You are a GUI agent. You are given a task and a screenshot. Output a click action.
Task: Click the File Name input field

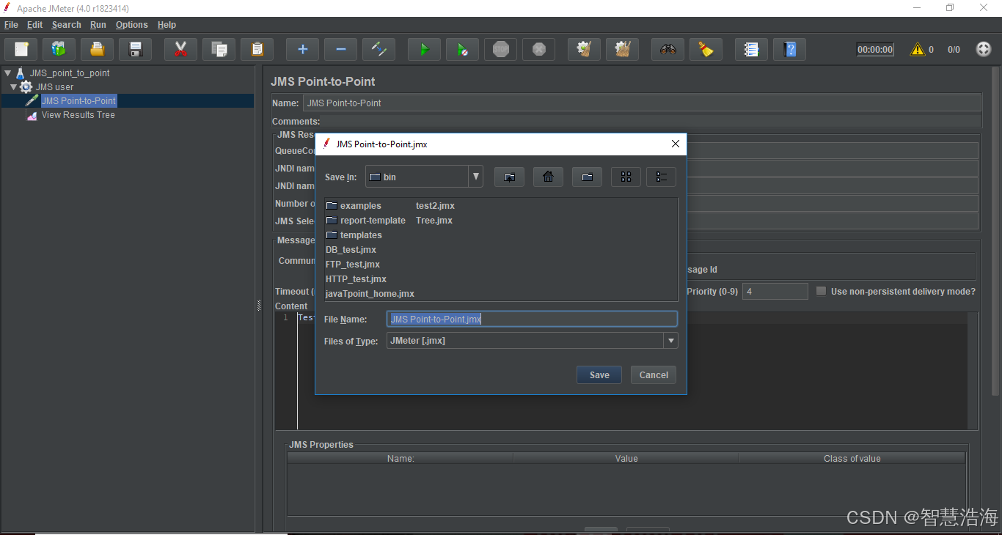pos(532,319)
